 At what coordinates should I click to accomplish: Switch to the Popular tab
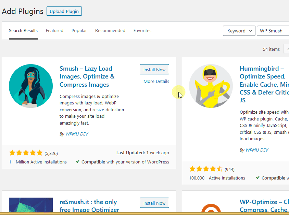click(79, 31)
